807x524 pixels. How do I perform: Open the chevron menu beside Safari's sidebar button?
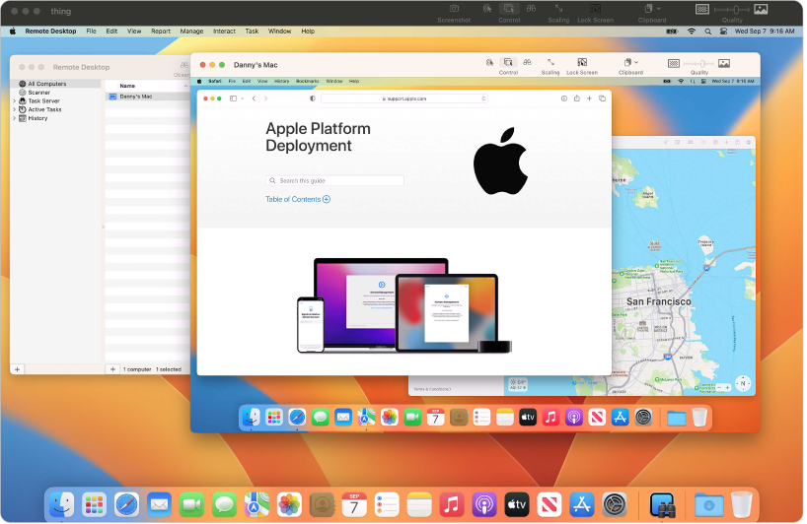coord(242,98)
